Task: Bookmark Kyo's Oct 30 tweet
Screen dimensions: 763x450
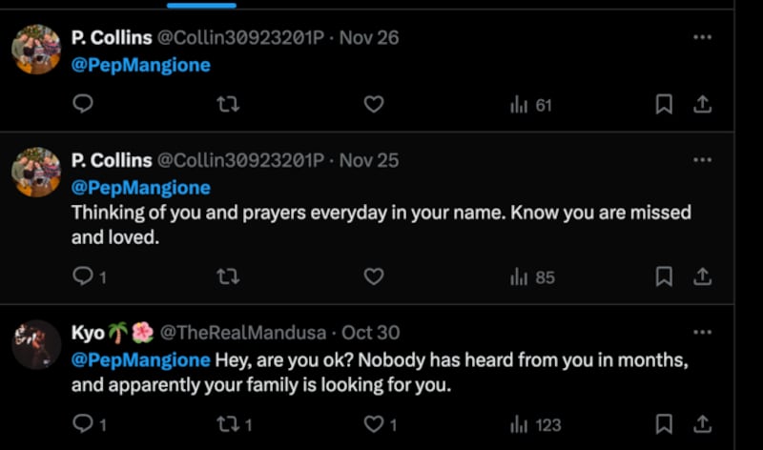Action: [x=664, y=424]
